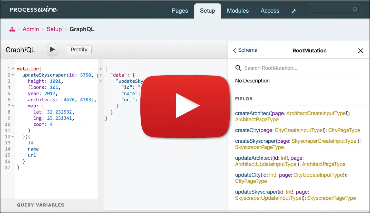The image size is (370, 213).
Task: Switch to the Pages tab
Action: pos(180,11)
